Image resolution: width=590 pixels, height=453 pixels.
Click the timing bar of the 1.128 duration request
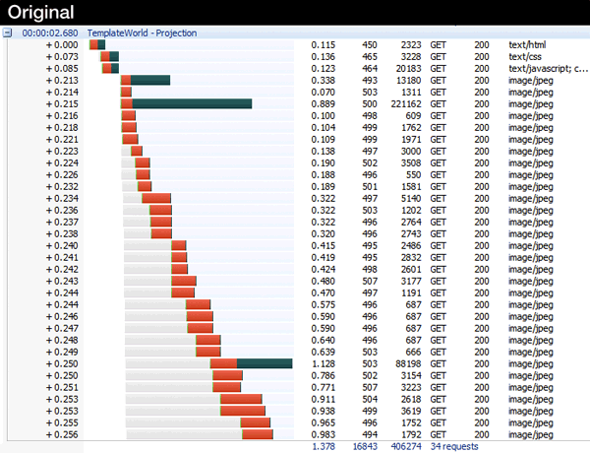(251, 363)
